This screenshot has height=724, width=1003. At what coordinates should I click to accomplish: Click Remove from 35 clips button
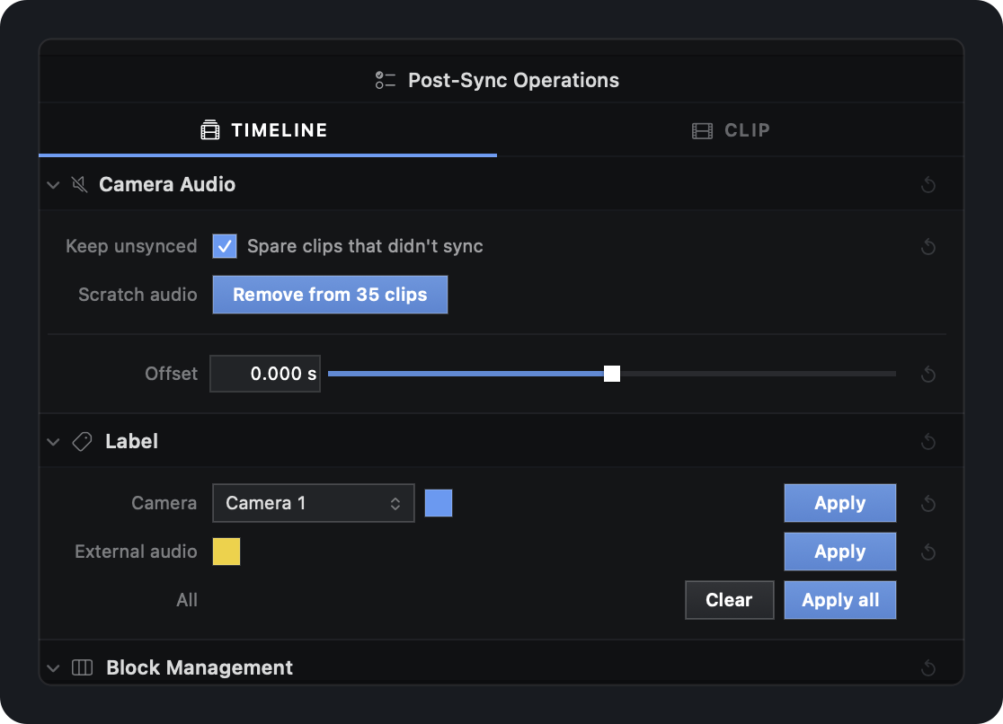330,295
